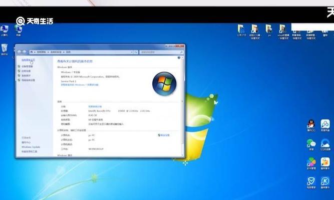Open the 12月27日 folder on desktop
Image resolution: width=334 pixels, height=200 pixels.
(241, 30)
